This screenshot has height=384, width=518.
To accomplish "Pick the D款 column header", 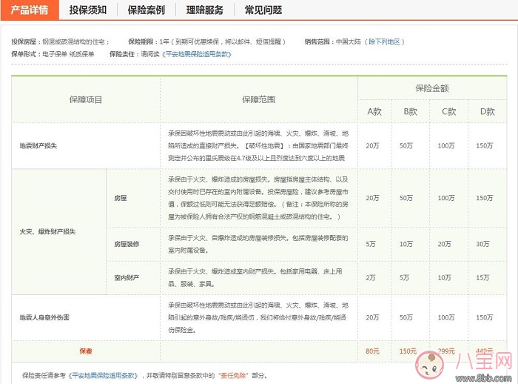I will coord(486,112).
